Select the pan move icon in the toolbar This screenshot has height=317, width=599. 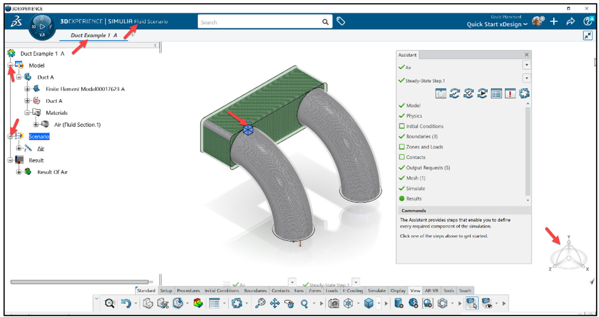(x=275, y=303)
